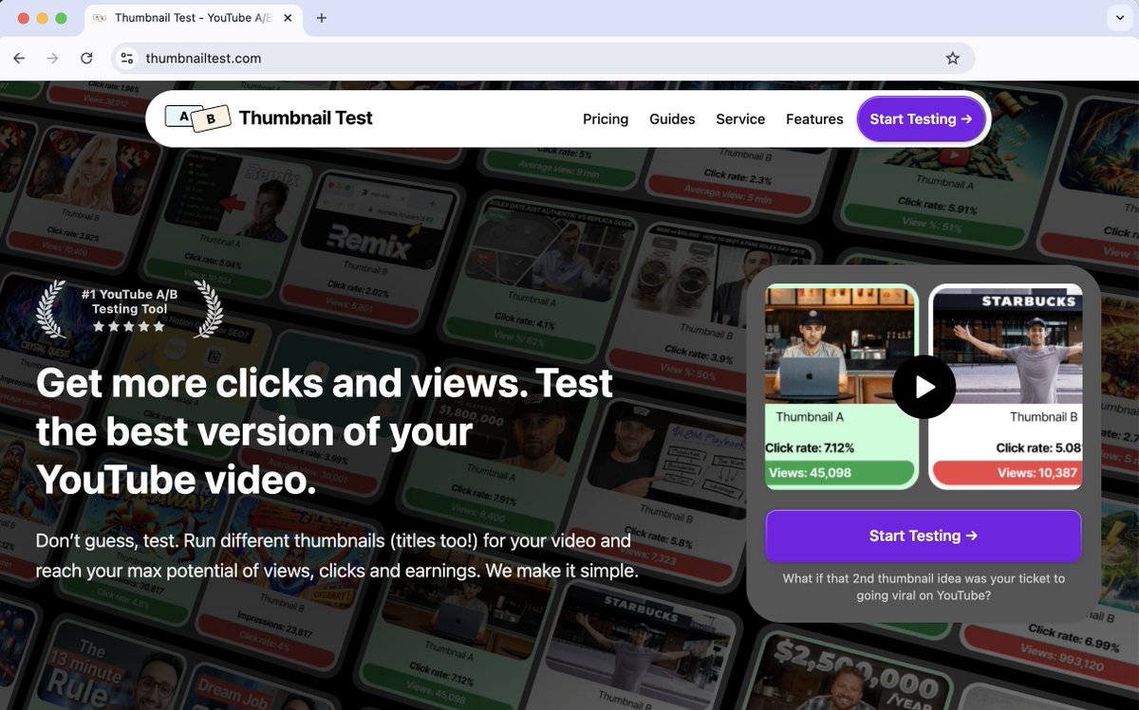
Task: Click the Views: 10,387 red bar
Action: 1008,473
